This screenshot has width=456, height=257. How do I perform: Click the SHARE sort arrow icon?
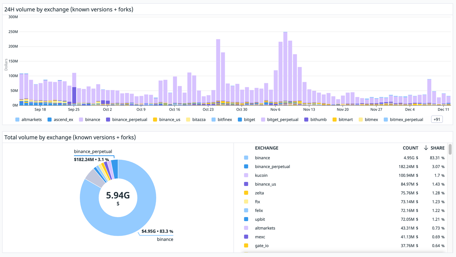click(x=426, y=148)
